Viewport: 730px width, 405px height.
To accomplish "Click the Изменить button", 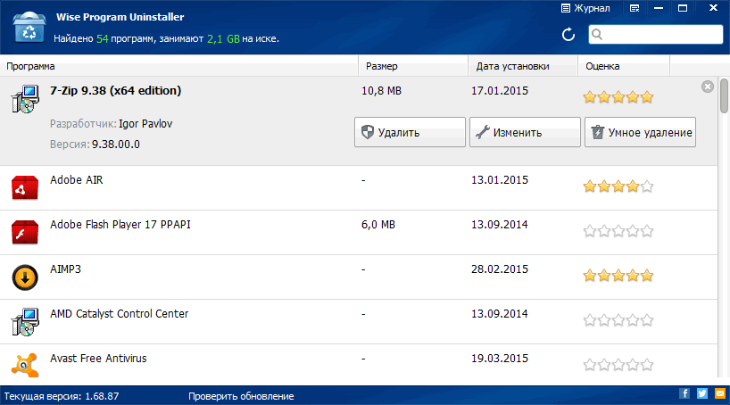I will 525,132.
